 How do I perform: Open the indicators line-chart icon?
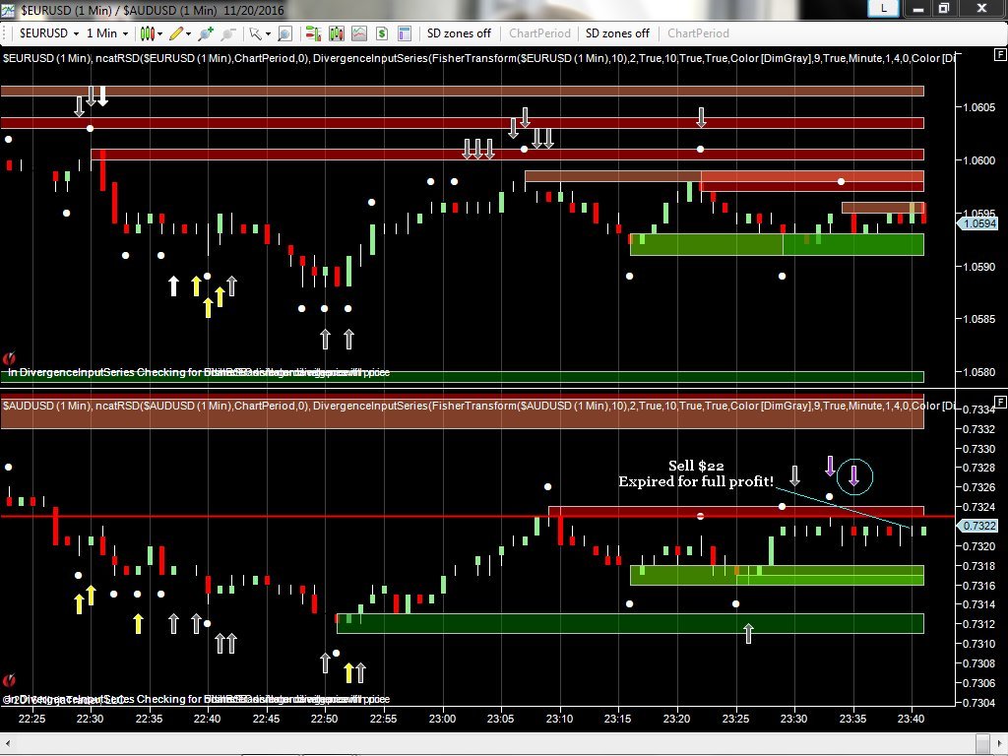coord(358,33)
